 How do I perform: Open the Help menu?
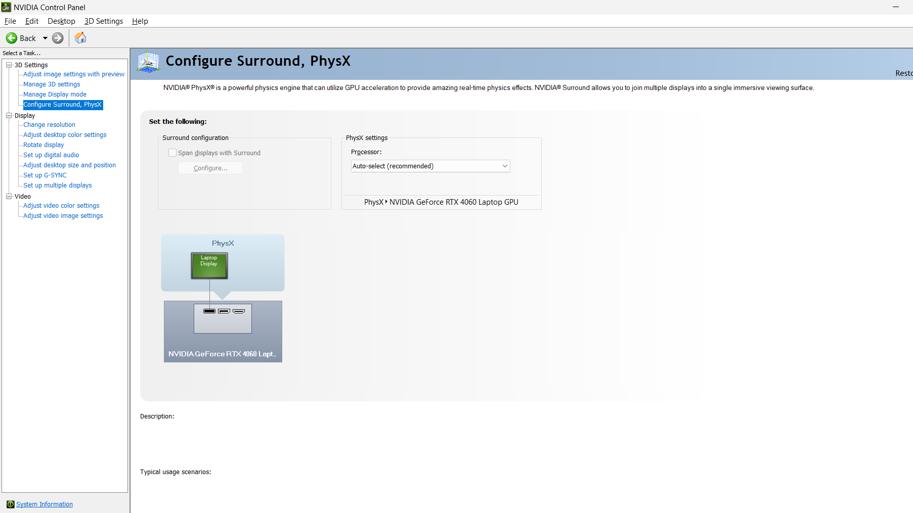tap(140, 21)
